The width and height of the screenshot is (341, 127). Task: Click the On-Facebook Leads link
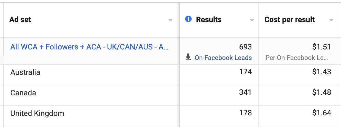[223, 58]
